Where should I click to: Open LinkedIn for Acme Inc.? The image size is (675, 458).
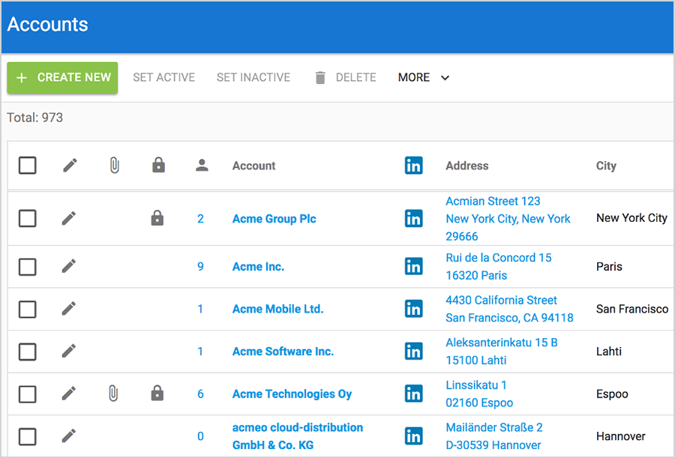tap(414, 266)
